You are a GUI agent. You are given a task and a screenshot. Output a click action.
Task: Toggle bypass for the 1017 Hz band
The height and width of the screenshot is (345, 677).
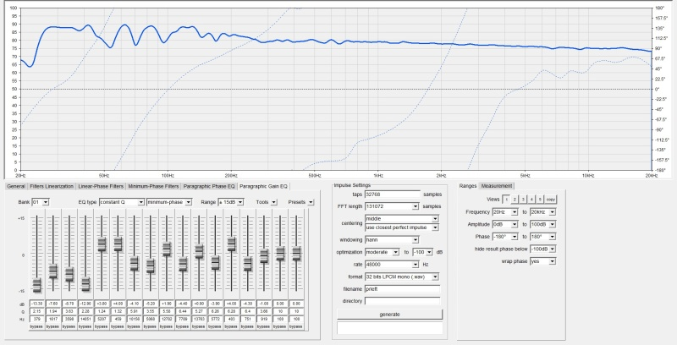(x=52, y=326)
